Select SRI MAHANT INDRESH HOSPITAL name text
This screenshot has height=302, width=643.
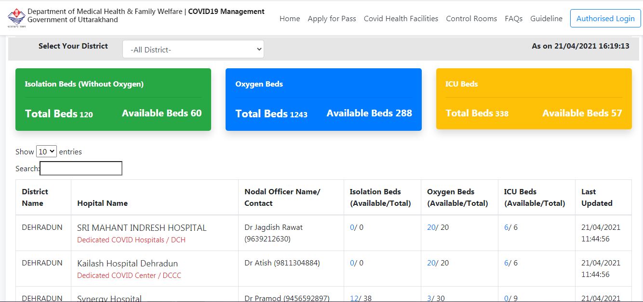142,228
